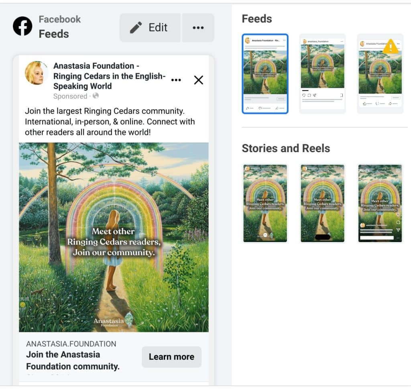Click the camera icon in the Reels thumbnail
Viewport: 411px width, 391px height.
(398, 171)
